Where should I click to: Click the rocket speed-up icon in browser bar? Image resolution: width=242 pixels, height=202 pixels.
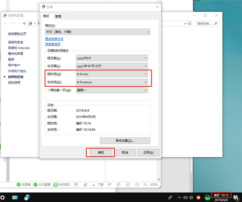click(85, 185)
